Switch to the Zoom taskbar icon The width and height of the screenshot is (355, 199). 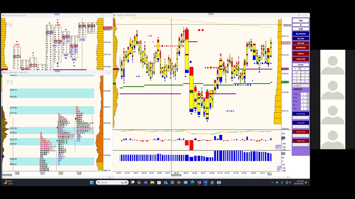(206, 182)
